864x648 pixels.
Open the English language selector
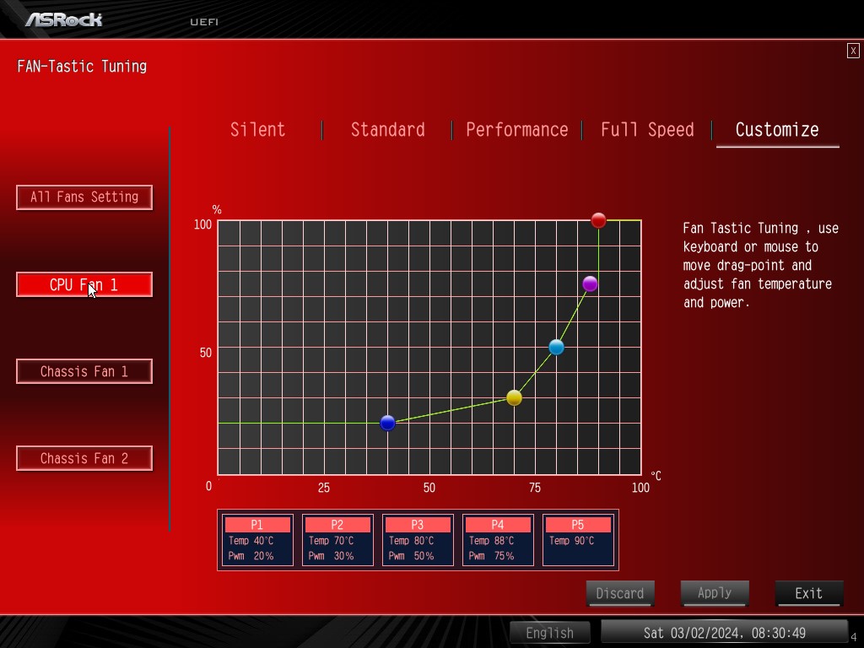click(x=550, y=633)
